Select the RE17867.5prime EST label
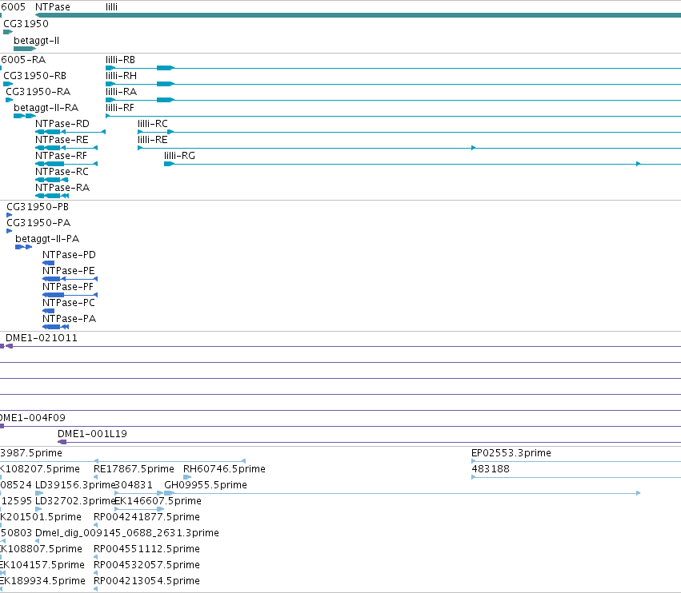The image size is (681, 593). [134, 469]
